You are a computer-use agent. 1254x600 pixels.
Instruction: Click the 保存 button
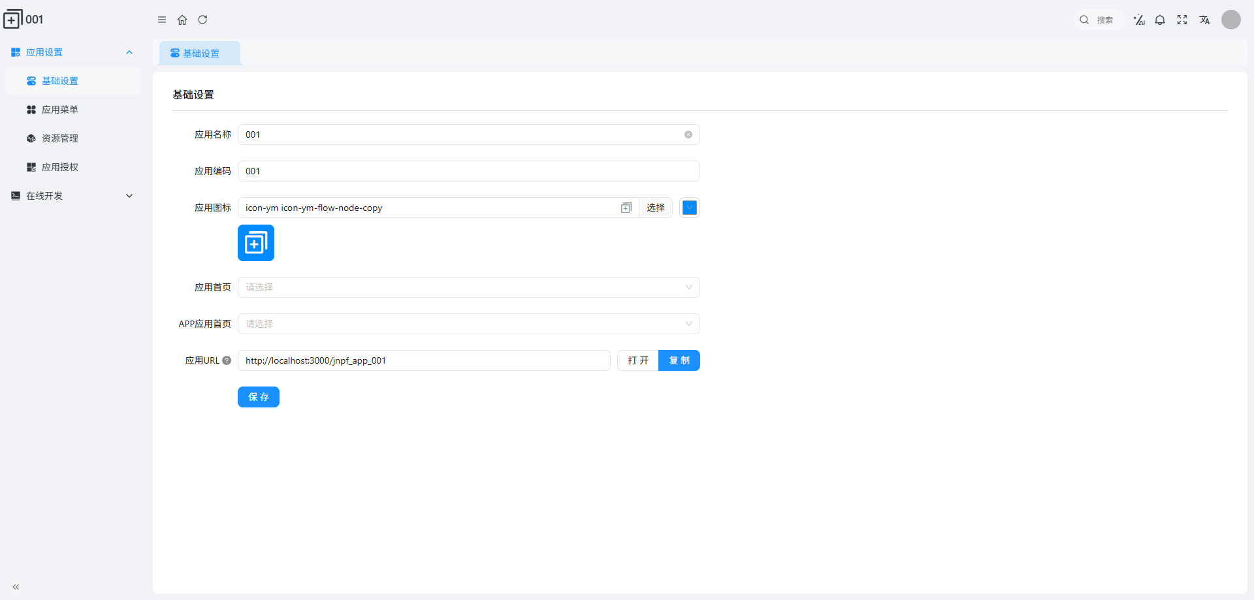click(x=259, y=397)
